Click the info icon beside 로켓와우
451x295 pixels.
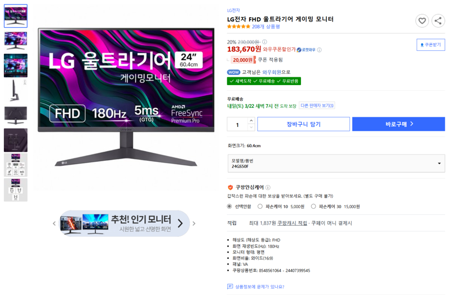319,50
